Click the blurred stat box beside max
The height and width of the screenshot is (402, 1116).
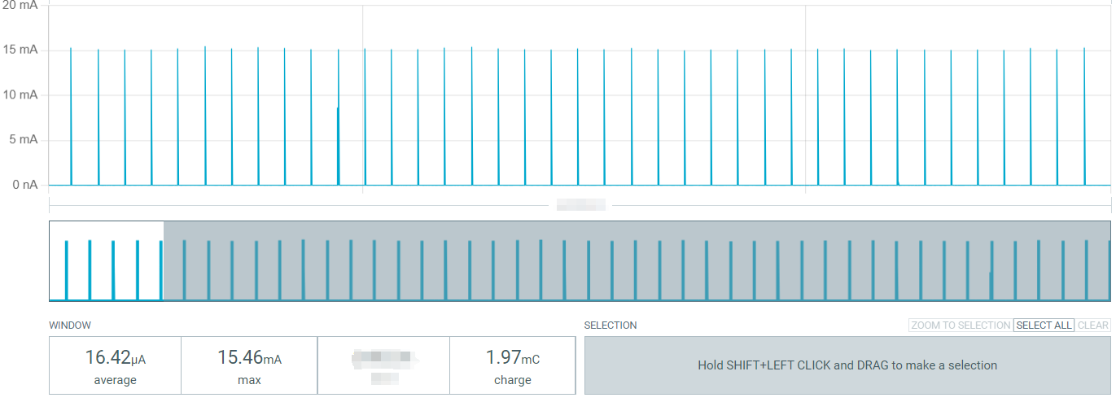point(383,365)
